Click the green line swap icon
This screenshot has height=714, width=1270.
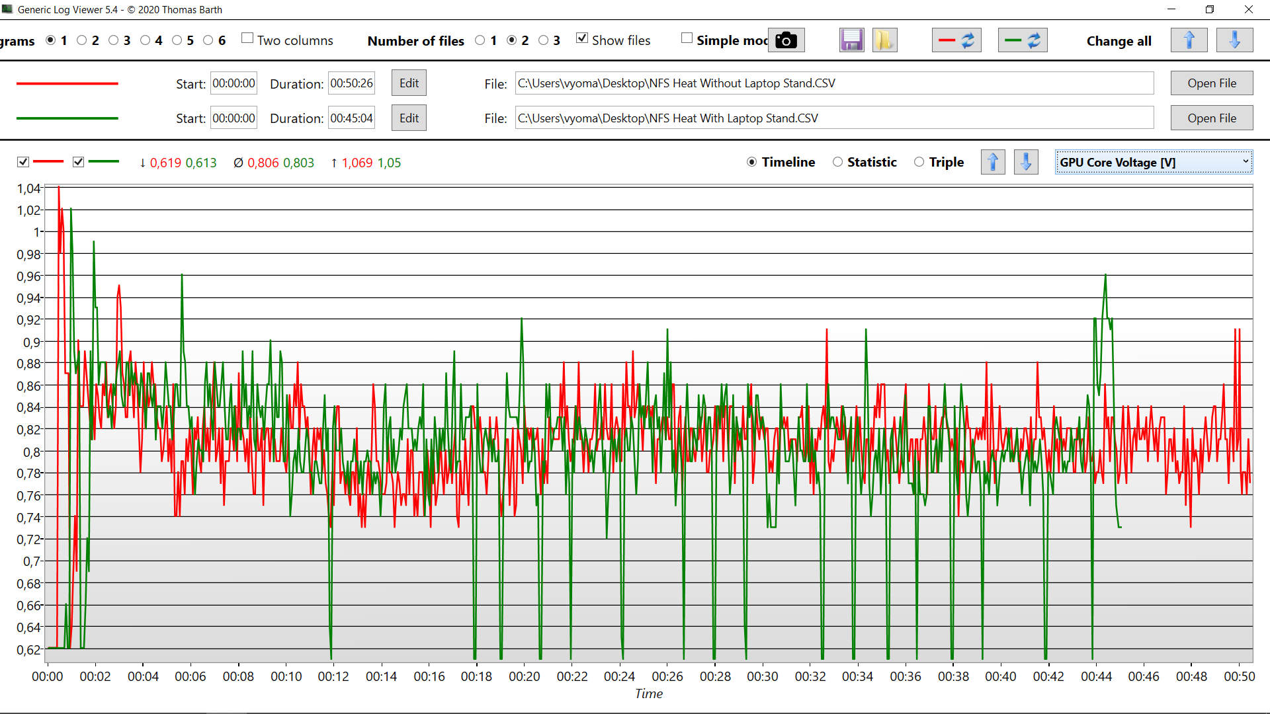pyautogui.click(x=1023, y=40)
